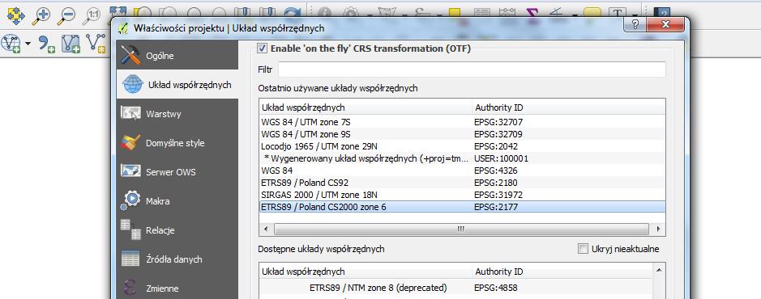761x299 pixels.
Task: Click Zoom to Native Resolution 1:1 icon
Action: pos(91,16)
